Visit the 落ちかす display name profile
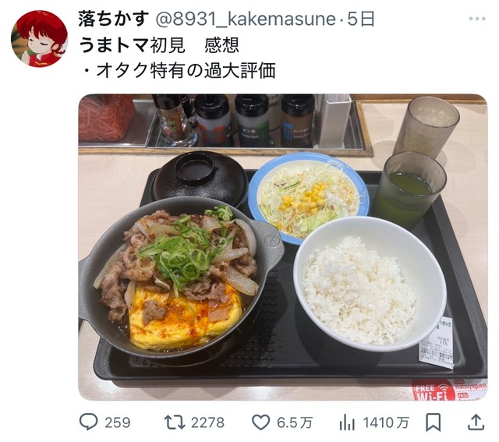 [x=113, y=19]
